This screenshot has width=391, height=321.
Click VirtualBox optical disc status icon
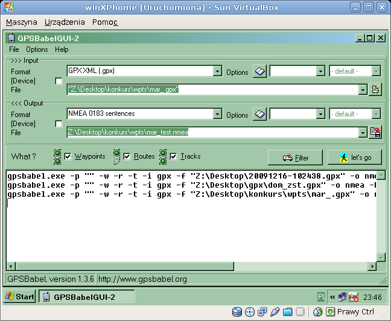point(250,312)
